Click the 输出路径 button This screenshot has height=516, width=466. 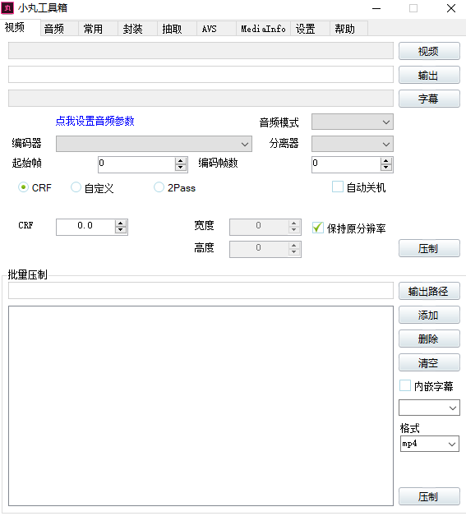[429, 291]
